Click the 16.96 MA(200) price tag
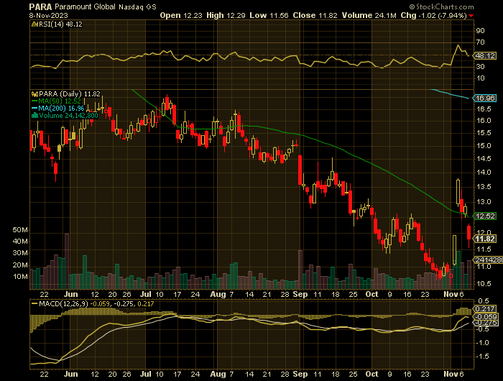 click(485, 98)
